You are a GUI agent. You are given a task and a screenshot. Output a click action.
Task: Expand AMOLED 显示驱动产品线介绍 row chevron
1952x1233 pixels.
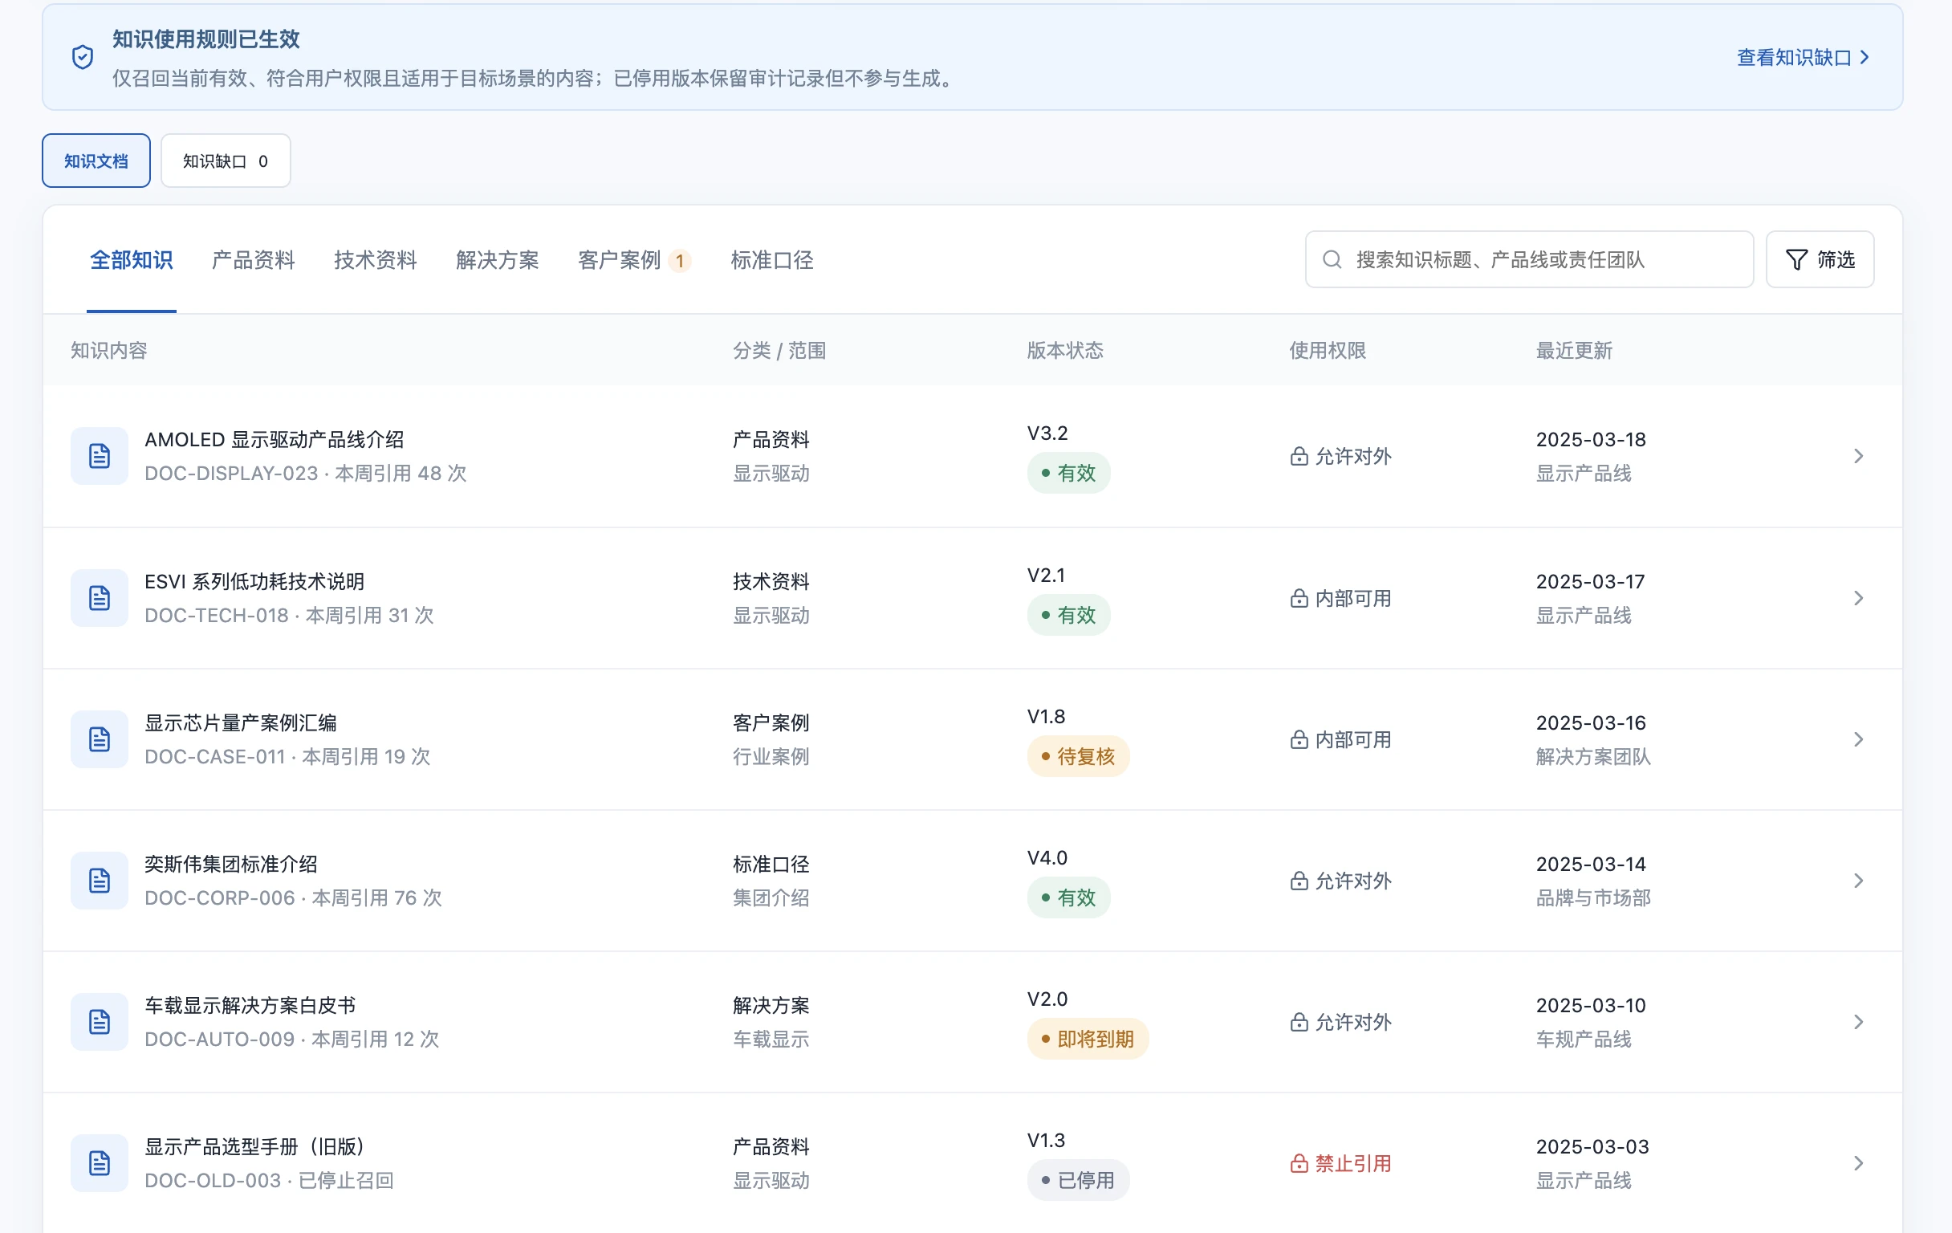pos(1859,456)
